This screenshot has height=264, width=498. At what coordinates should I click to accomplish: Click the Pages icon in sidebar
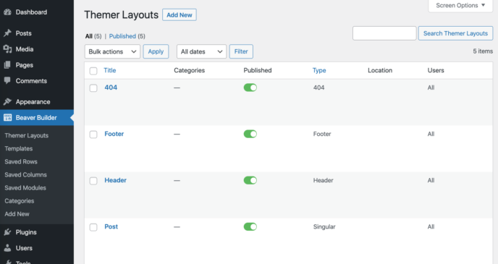[8, 64]
